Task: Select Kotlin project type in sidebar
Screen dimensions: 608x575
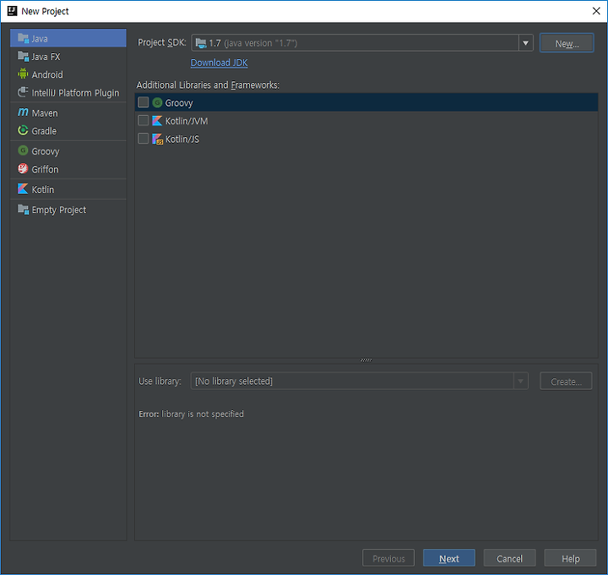Action: (68, 189)
